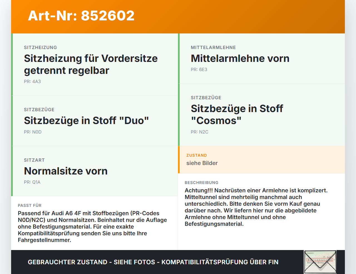This screenshot has height=274, width=356.
Task: Click the SITZART category label
Action: pos(34,160)
